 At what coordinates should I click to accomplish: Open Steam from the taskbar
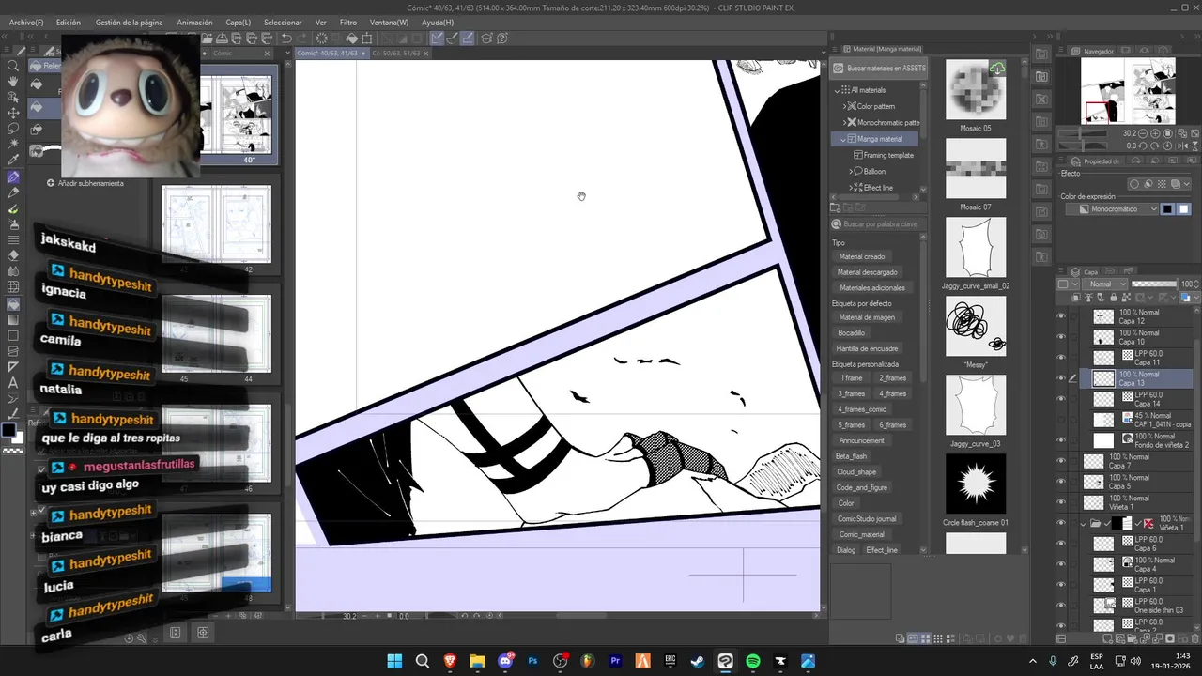tap(698, 661)
